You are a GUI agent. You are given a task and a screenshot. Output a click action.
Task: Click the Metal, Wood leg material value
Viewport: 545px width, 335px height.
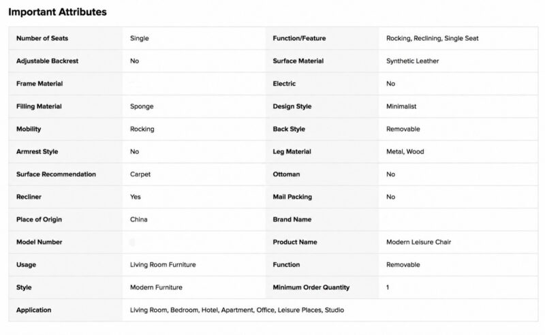coord(405,152)
